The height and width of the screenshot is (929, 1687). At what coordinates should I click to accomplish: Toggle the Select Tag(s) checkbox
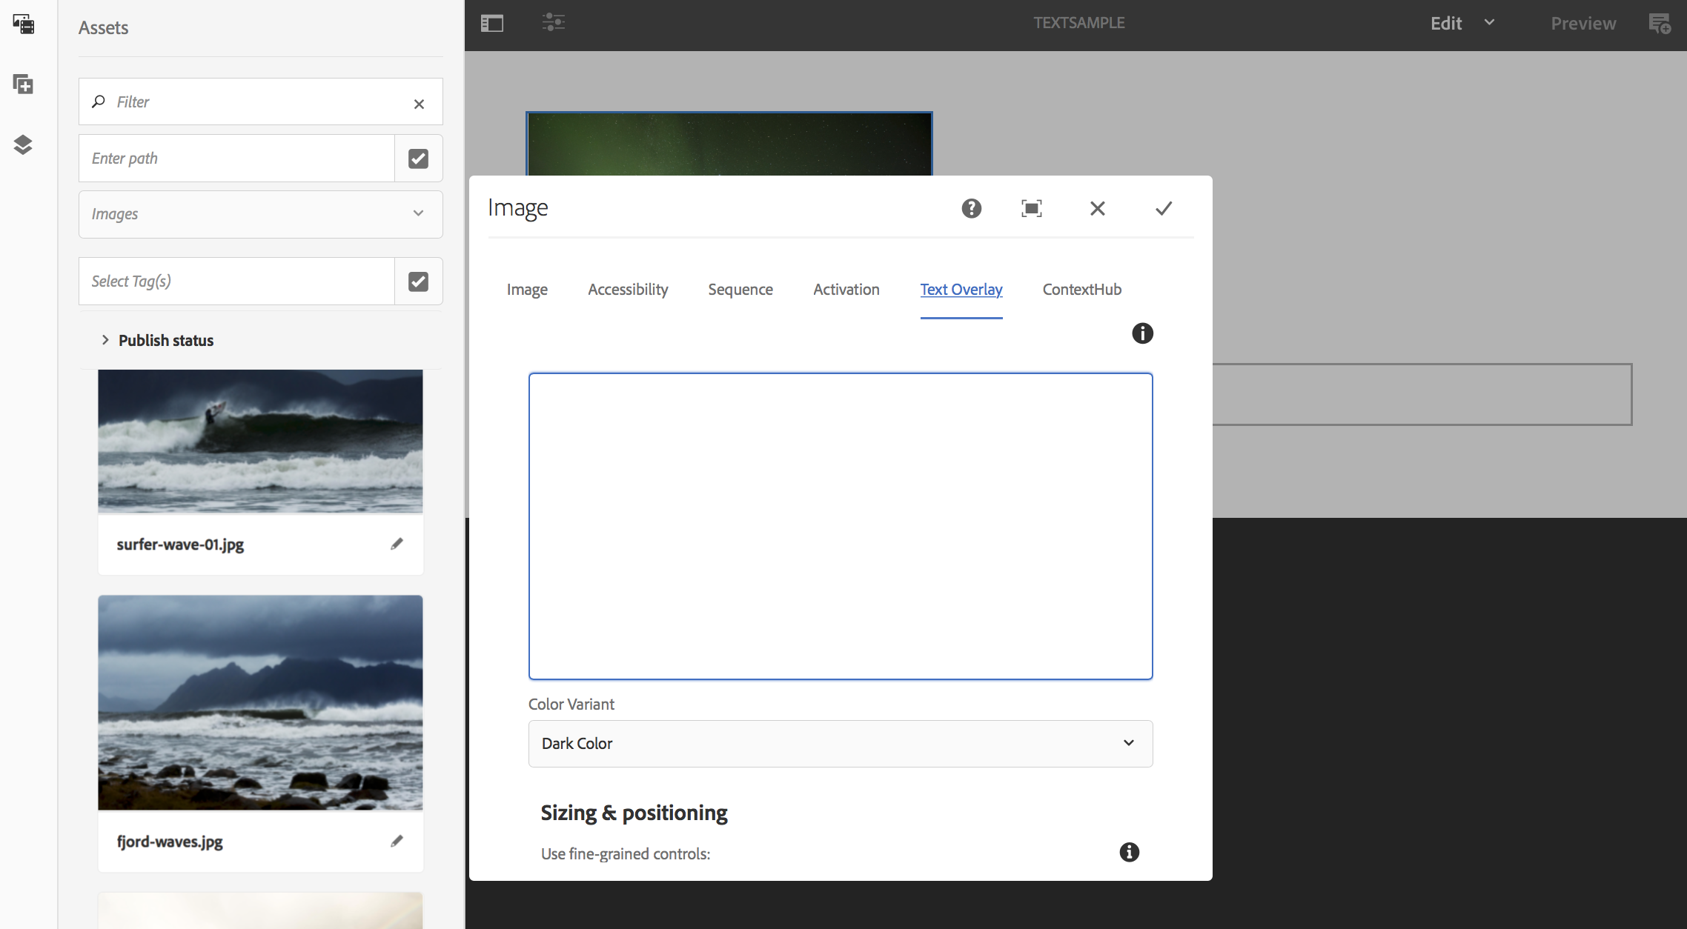pyautogui.click(x=418, y=282)
